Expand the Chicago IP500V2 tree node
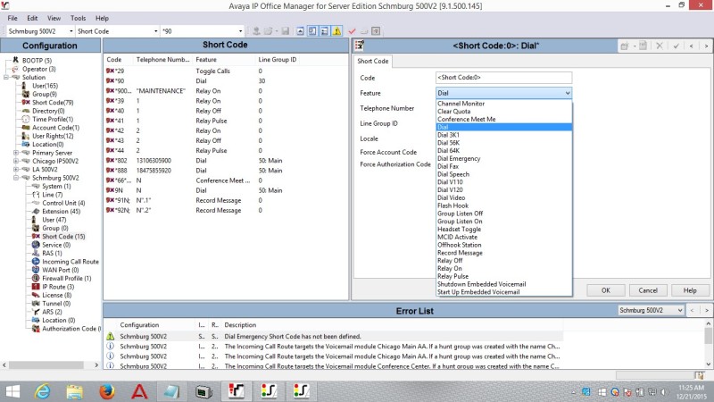The image size is (714, 402). tap(16, 161)
